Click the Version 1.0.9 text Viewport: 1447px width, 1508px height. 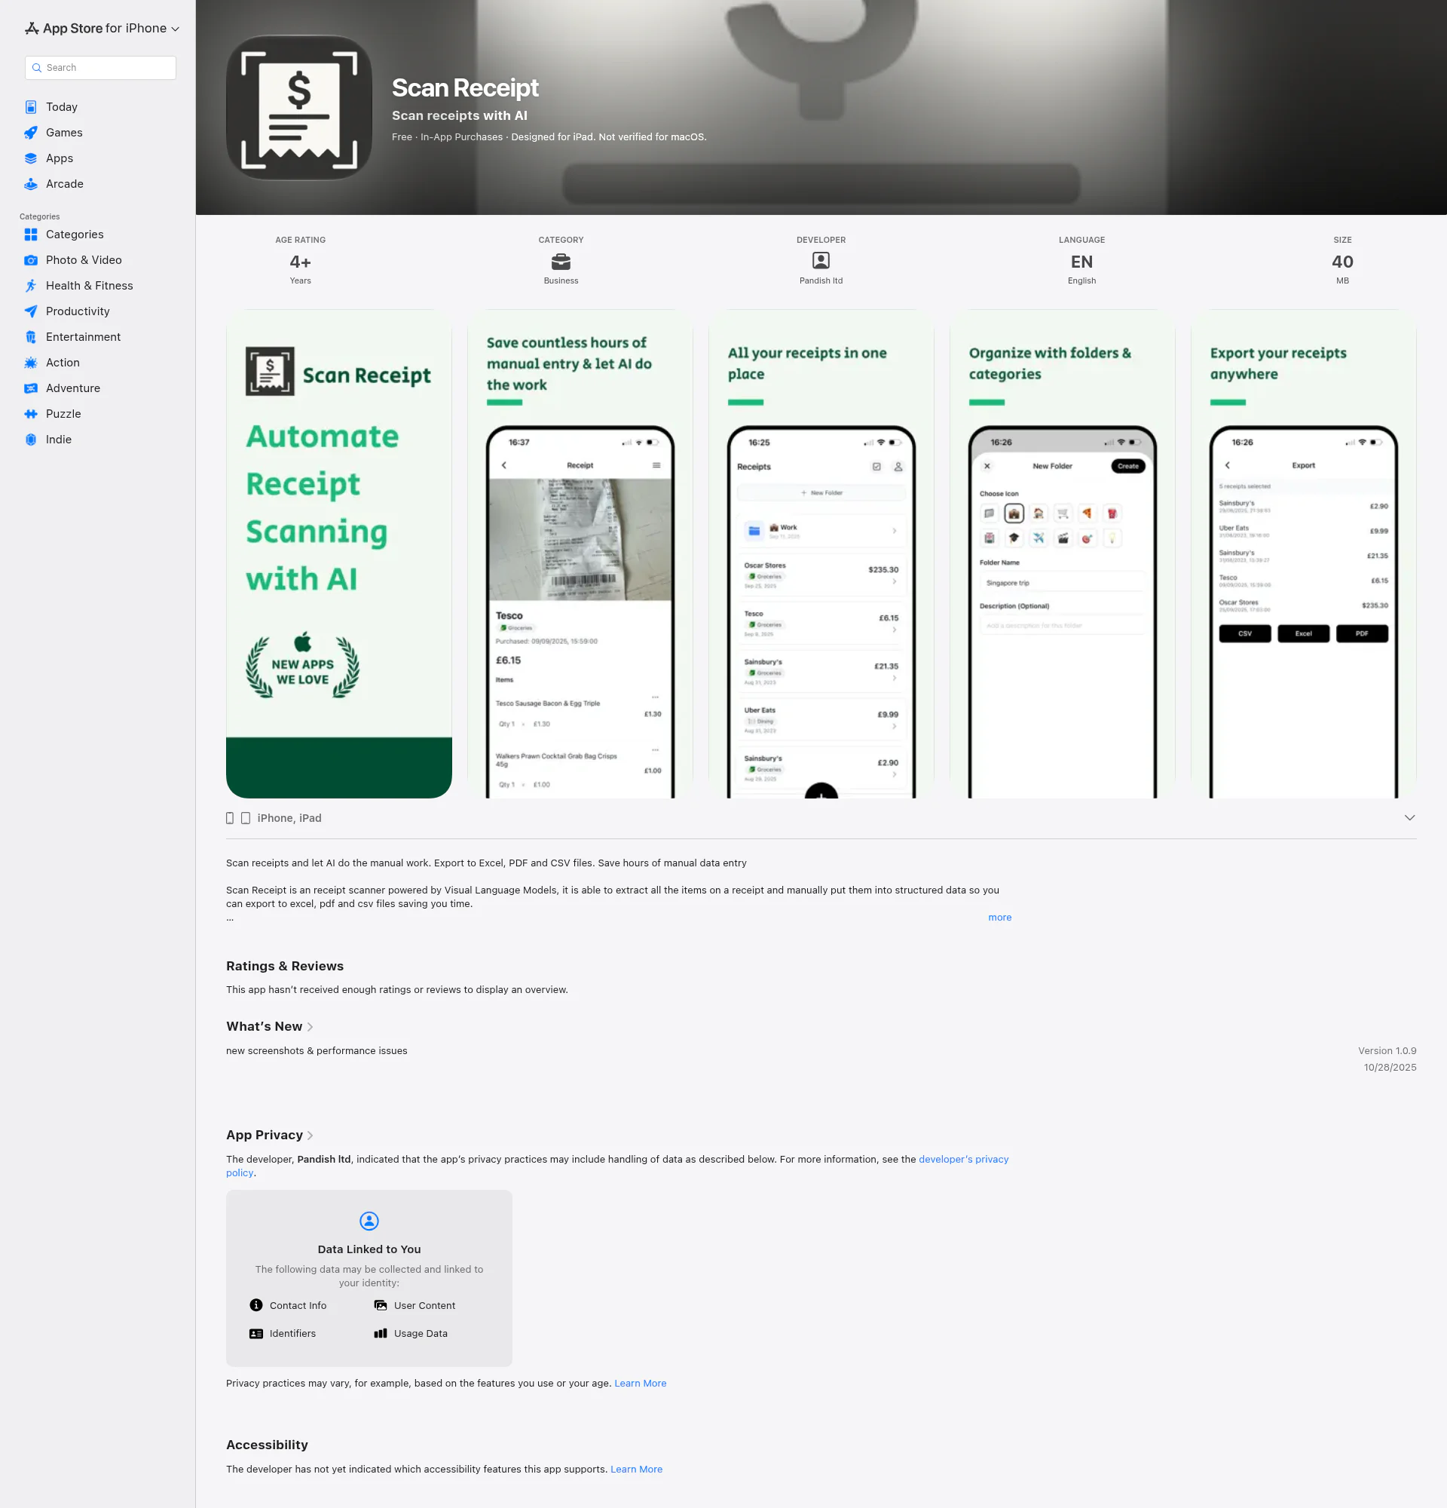pos(1387,1051)
